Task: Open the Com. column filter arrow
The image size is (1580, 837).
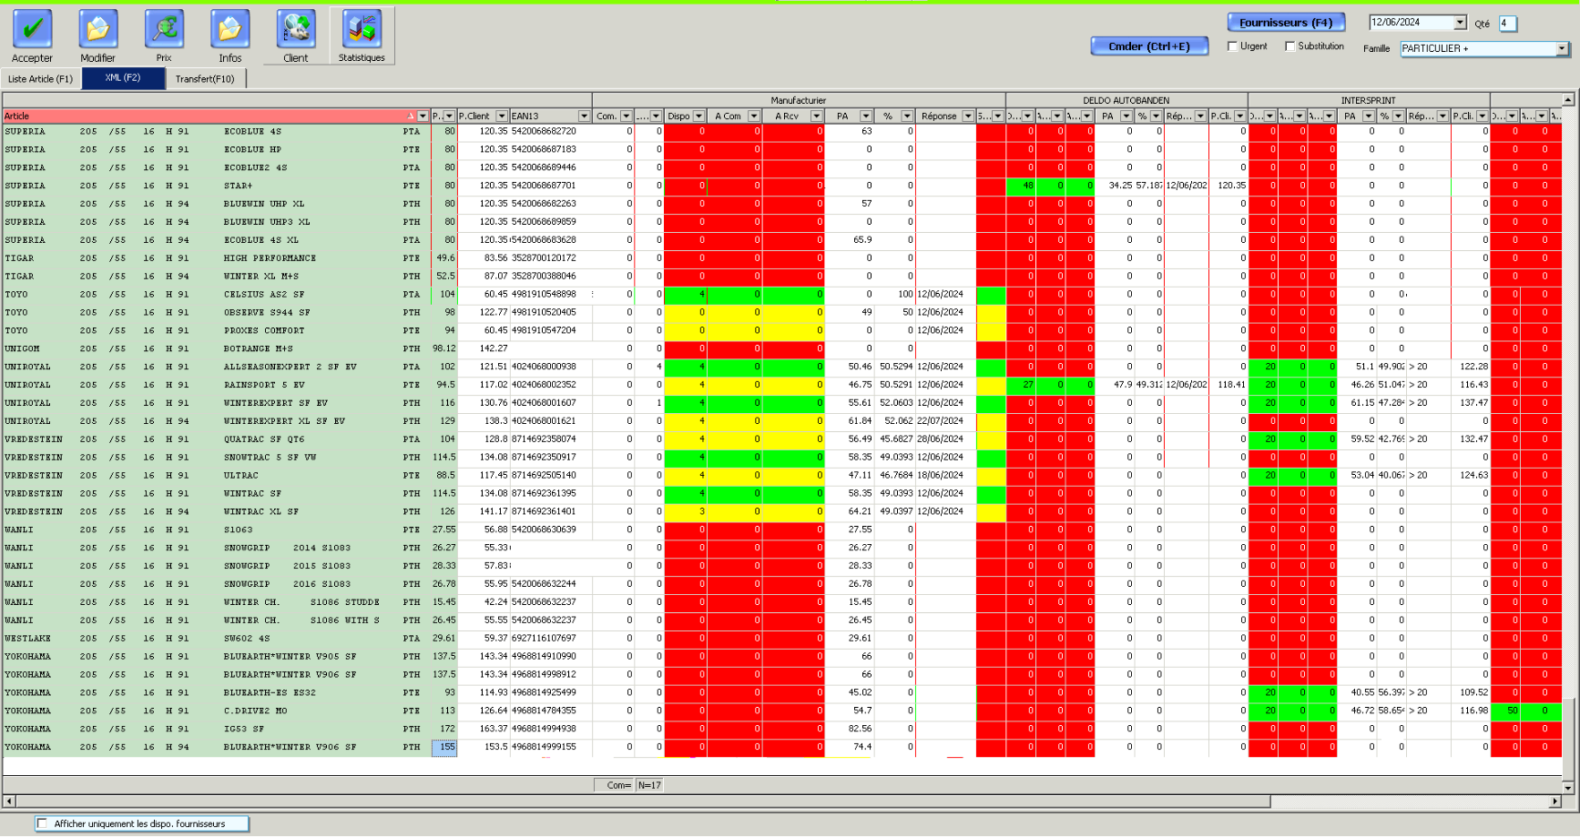Action: point(627,116)
